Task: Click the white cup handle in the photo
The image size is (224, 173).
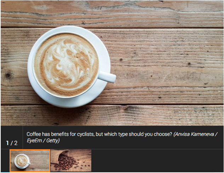Action: [107, 77]
